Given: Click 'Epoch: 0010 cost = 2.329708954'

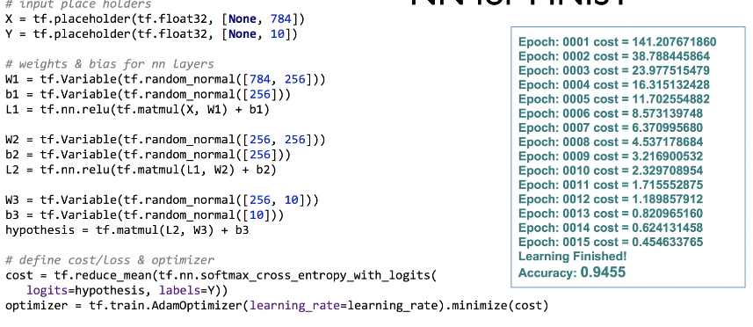Looking at the screenshot, I should point(611,171).
